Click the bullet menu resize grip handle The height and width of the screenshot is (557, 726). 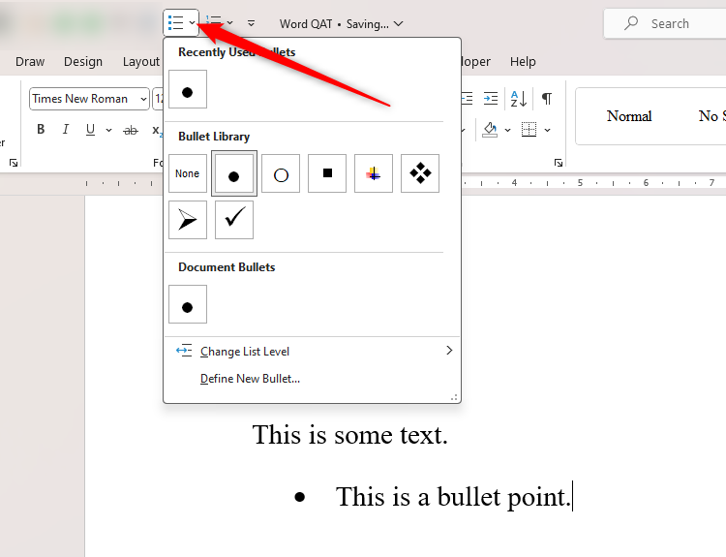click(454, 397)
